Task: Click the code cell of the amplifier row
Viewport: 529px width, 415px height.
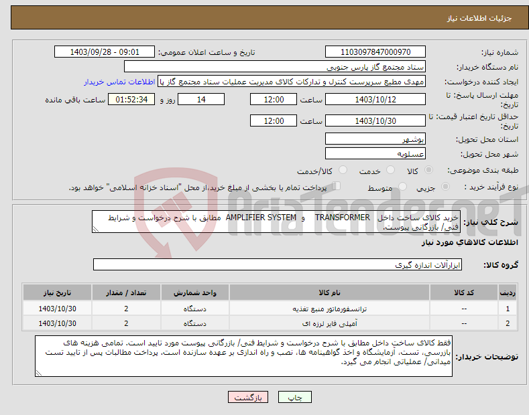Action: [x=464, y=323]
